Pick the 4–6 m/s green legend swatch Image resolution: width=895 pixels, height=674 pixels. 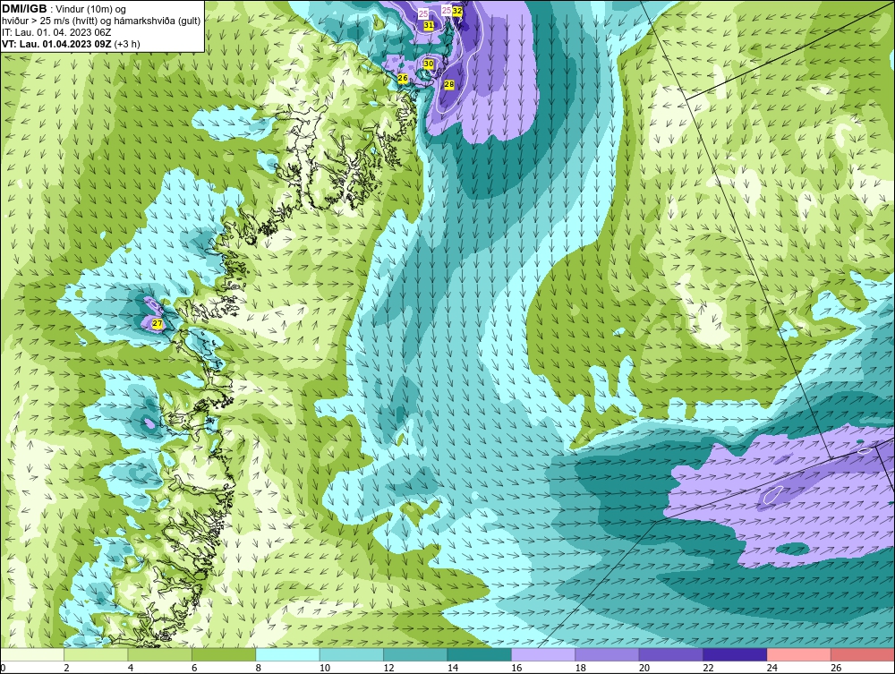point(160,654)
